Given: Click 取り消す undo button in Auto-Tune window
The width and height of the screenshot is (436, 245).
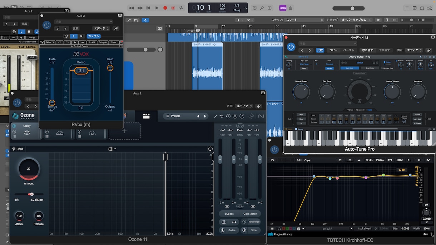Looking at the screenshot, I should tap(367, 50).
